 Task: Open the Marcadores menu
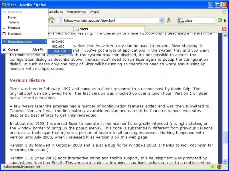coord(55,12)
